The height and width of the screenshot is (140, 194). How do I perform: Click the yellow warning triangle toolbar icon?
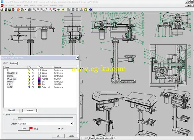[x=82, y=9]
